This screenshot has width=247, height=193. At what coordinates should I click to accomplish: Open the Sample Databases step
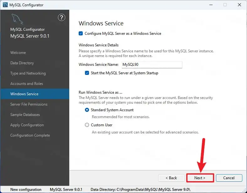coord(25,115)
